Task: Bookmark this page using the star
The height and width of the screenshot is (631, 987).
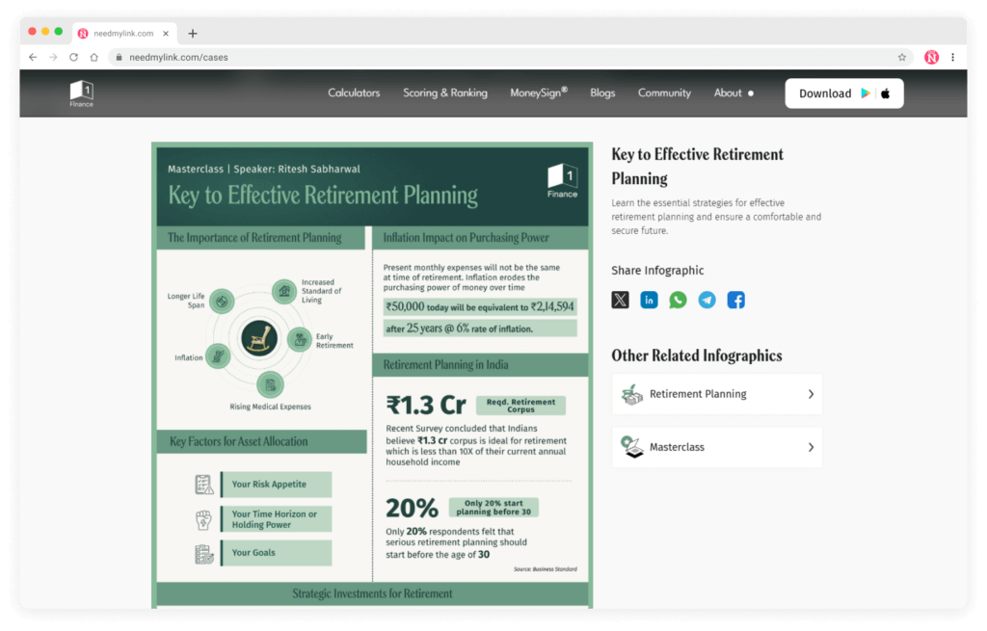Action: [901, 57]
